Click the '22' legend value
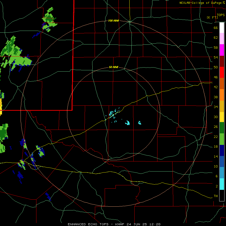This screenshot has height=226, width=226. tap(216, 137)
